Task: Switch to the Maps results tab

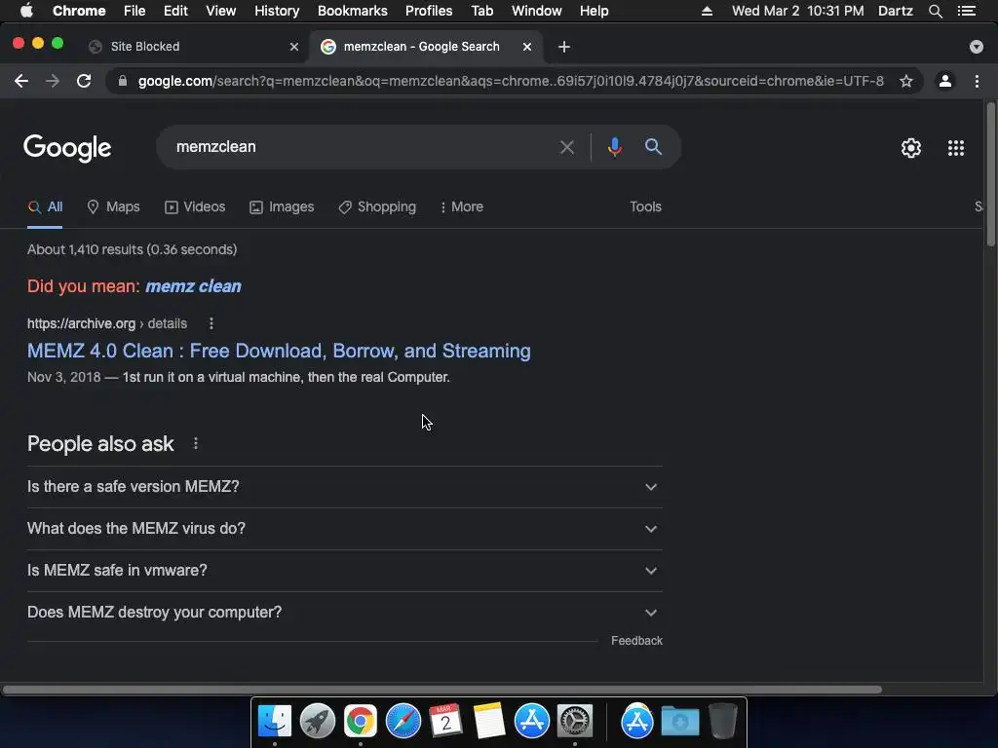Action: point(113,206)
